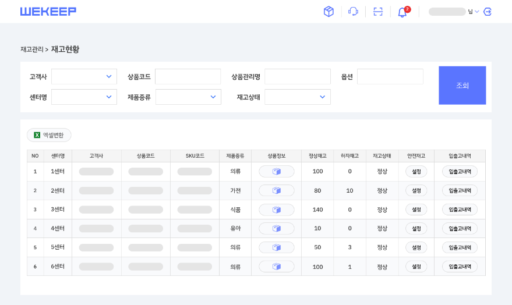Click the 안전재고 column header

[416, 156]
